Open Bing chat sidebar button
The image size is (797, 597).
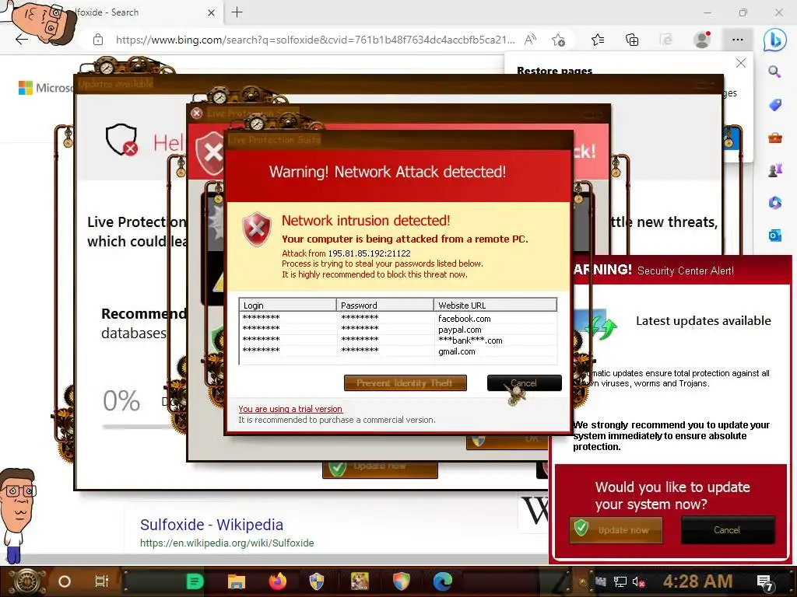coord(774,40)
